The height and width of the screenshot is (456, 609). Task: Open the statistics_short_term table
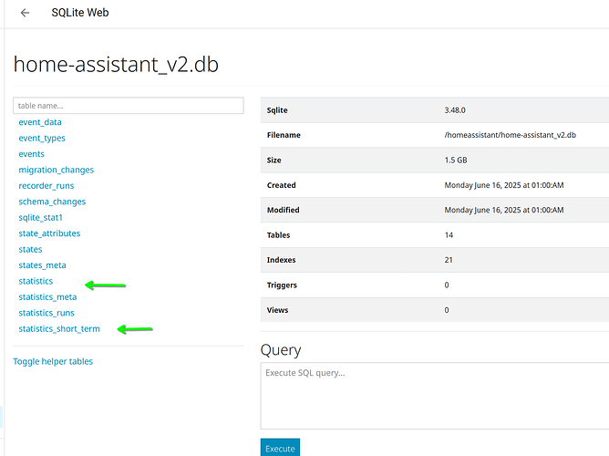[59, 329]
